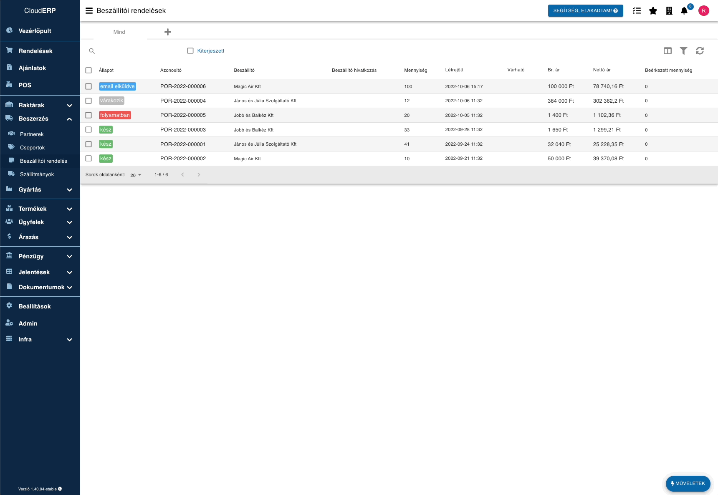Click the company building icon
The height and width of the screenshot is (495, 718).
(x=669, y=11)
